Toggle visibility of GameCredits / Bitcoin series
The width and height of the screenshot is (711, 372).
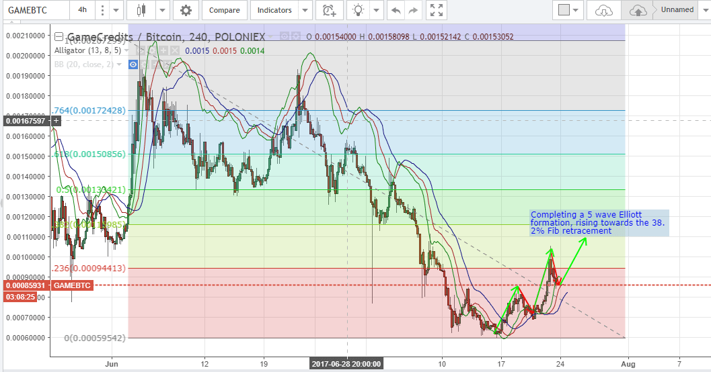(x=285, y=36)
